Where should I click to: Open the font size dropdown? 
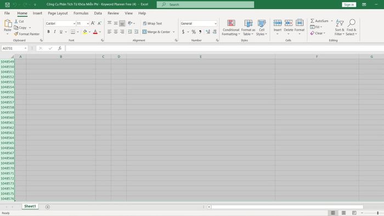click(88, 24)
